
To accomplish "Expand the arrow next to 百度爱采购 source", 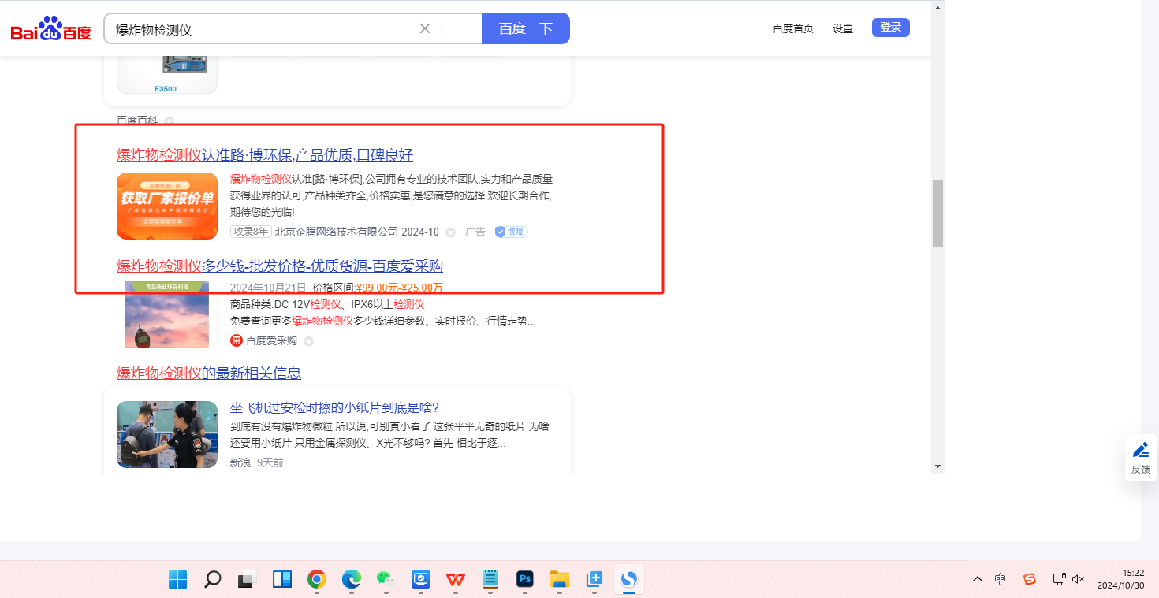I will point(309,341).
